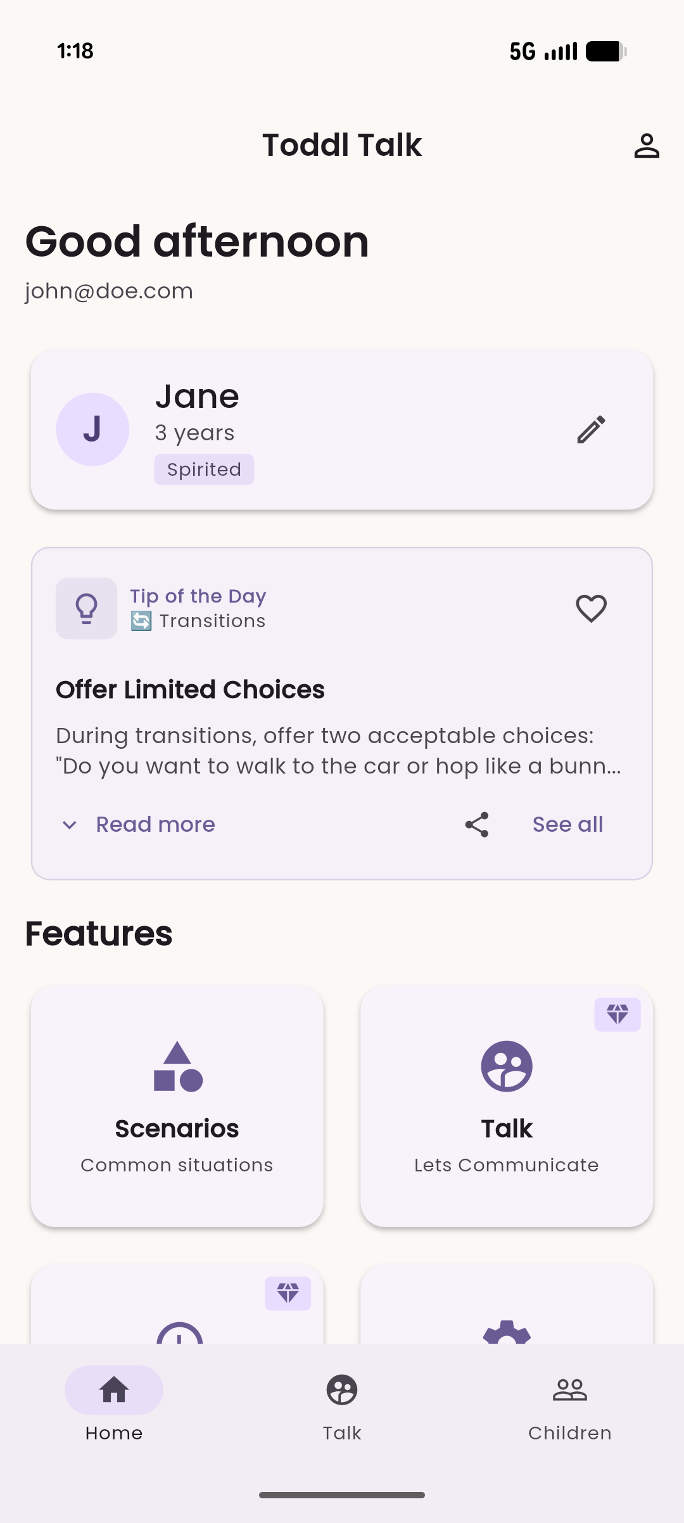Tap premium diamond badge on bottom-left card
684x1523 pixels.
[x=288, y=1293]
